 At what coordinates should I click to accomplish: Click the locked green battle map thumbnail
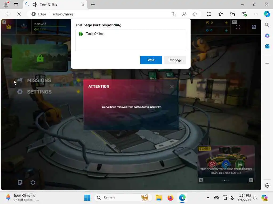[40, 58]
